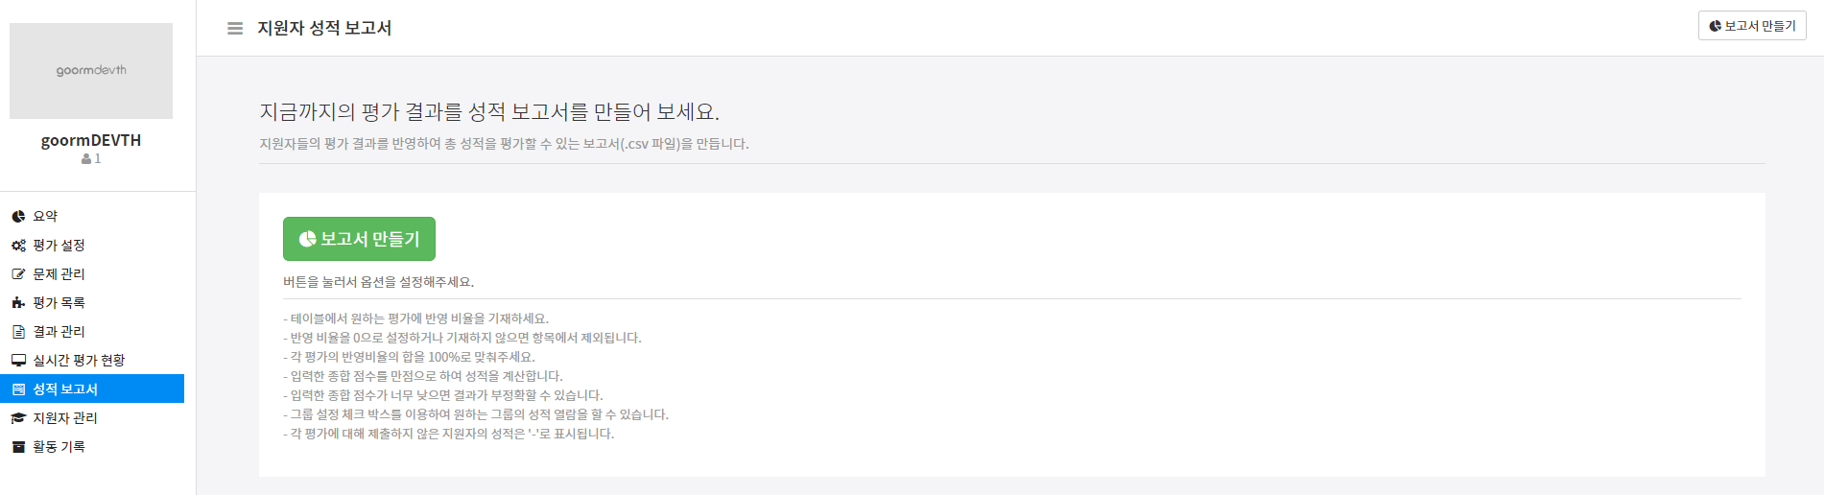Click the graduation cap icon beside 지원자 관리
The height and width of the screenshot is (495, 1824).
pyautogui.click(x=18, y=418)
